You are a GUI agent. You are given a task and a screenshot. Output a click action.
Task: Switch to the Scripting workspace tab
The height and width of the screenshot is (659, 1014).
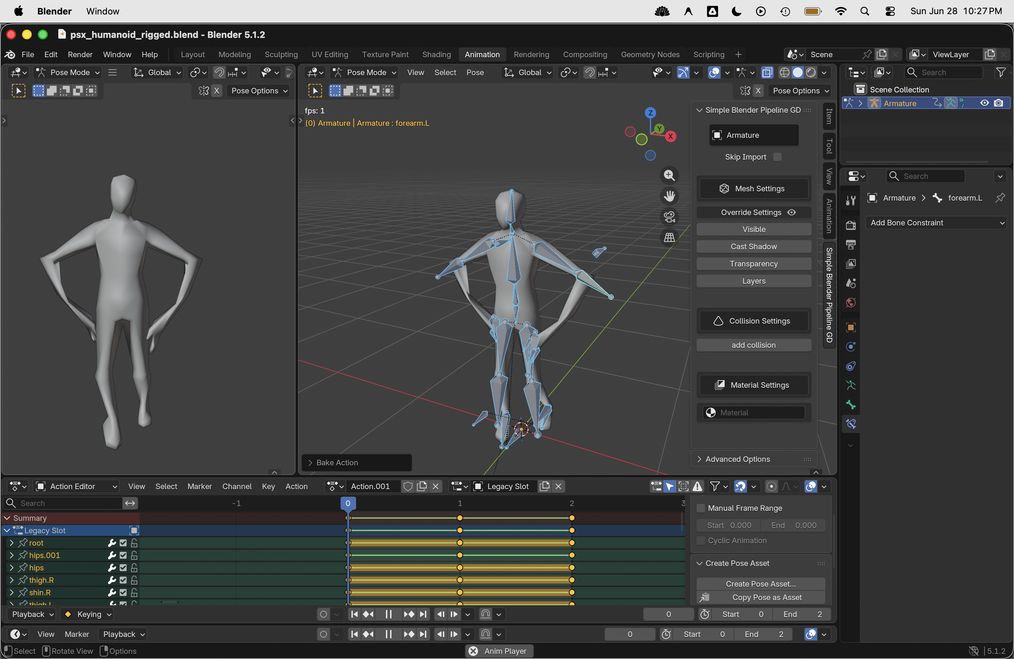point(708,54)
